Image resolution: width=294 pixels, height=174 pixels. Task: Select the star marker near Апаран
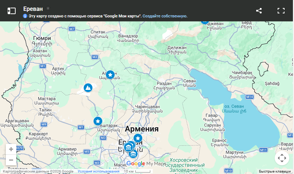[x=110, y=75]
